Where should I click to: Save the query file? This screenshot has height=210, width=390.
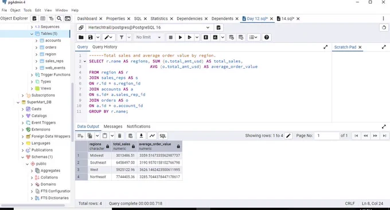[91, 37]
